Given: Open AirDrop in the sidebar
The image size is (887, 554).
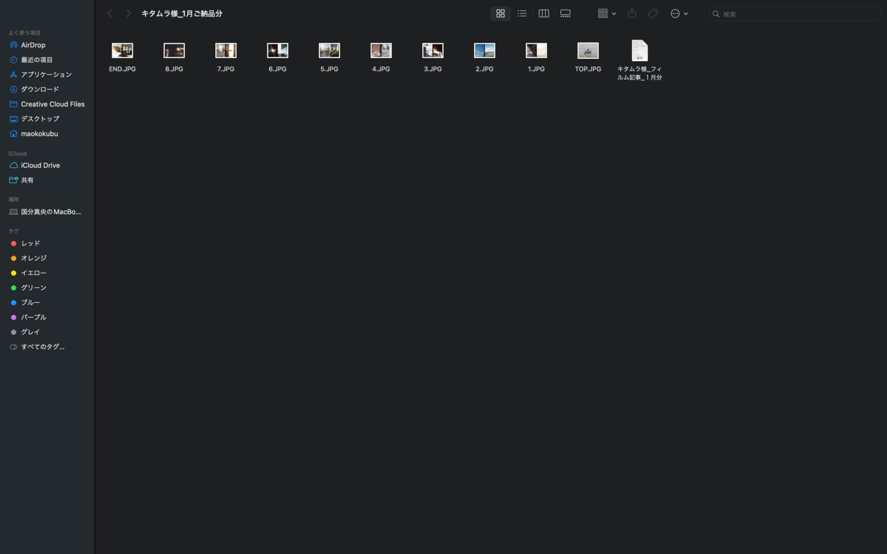Looking at the screenshot, I should pyautogui.click(x=33, y=45).
